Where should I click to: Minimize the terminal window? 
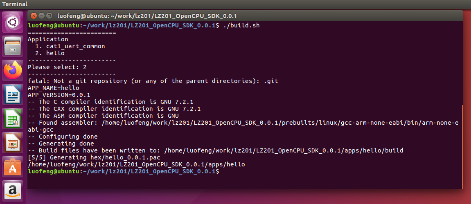(x=42, y=16)
